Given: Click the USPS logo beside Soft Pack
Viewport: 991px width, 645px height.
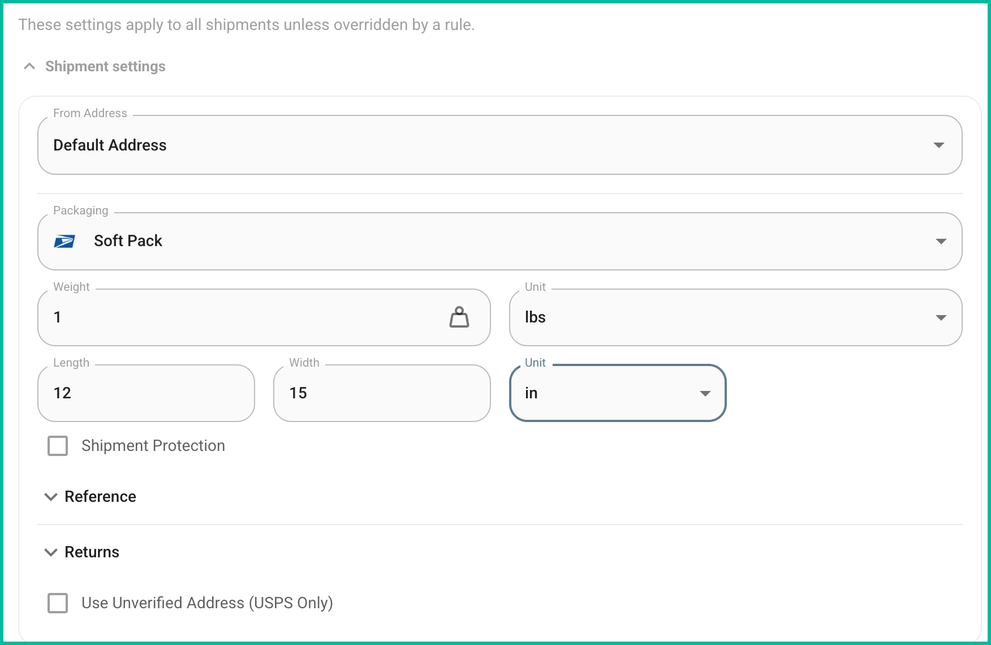Looking at the screenshot, I should [x=64, y=241].
